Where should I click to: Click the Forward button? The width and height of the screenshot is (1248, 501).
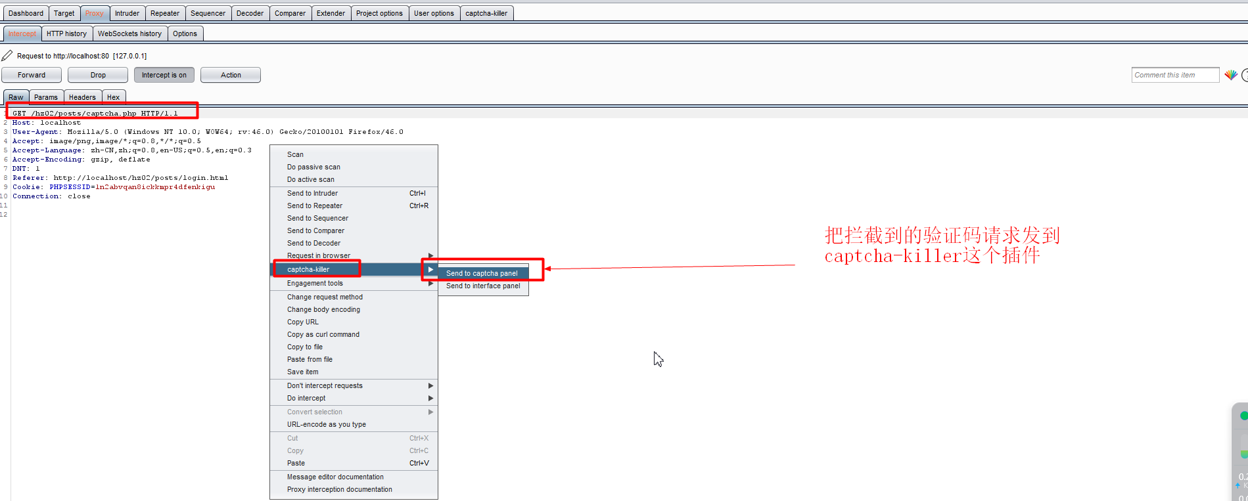[x=32, y=75]
